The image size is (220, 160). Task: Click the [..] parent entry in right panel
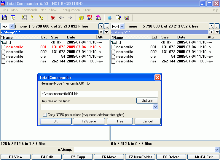[165, 42]
